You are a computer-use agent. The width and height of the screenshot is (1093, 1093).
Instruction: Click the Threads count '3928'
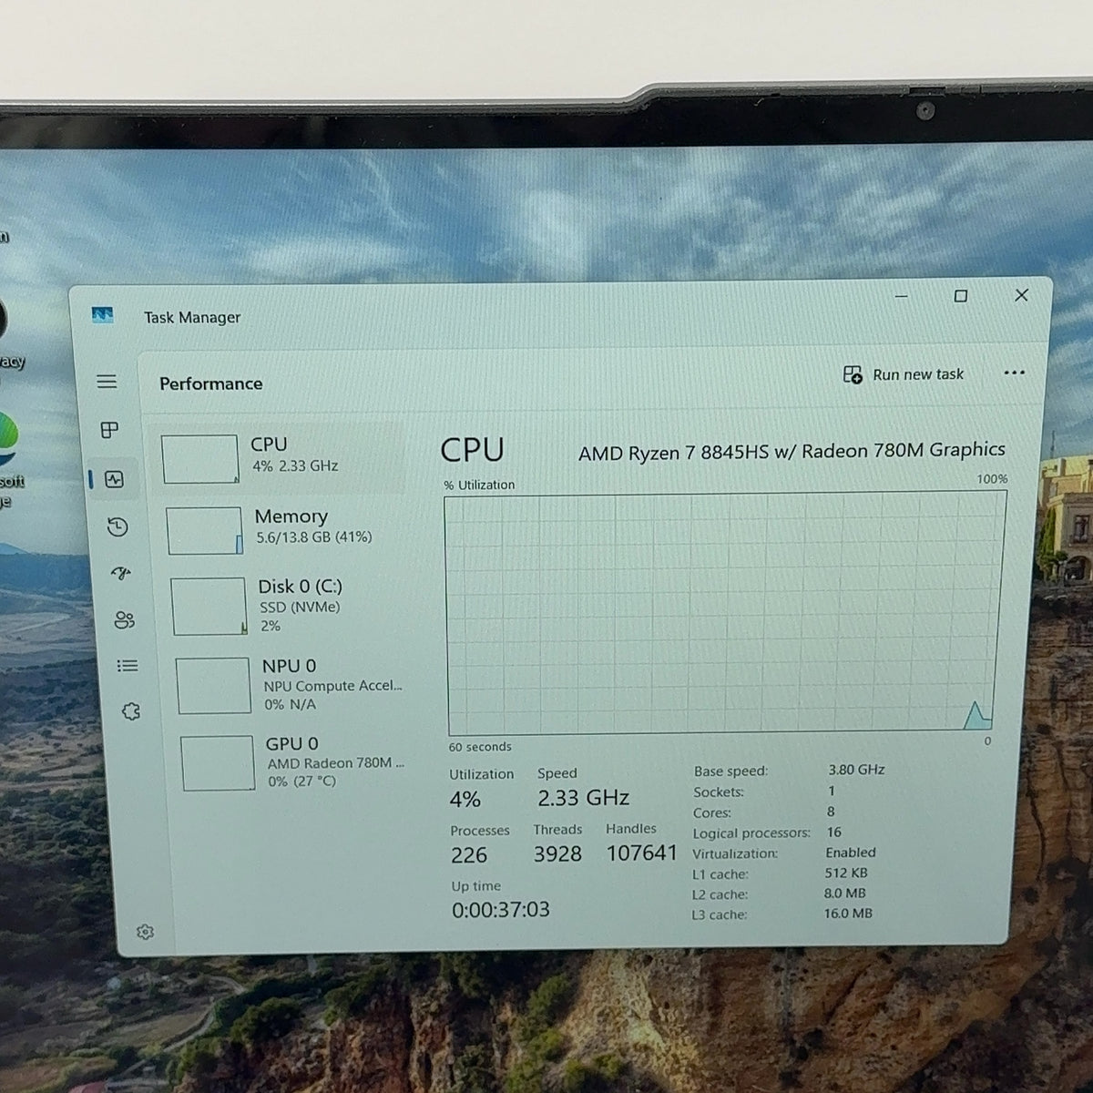point(557,854)
